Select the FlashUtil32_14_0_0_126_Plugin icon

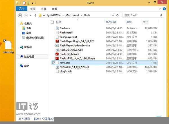click(x=57, y=58)
